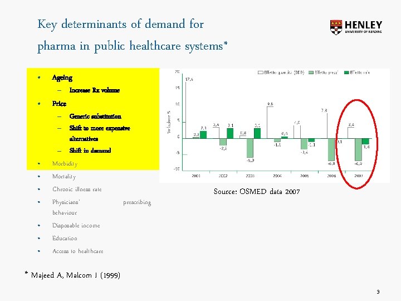The image size is (401, 301).
Task: Click the white 'Effetto quantità (DDD)' legend swatch
Action: point(260,72)
